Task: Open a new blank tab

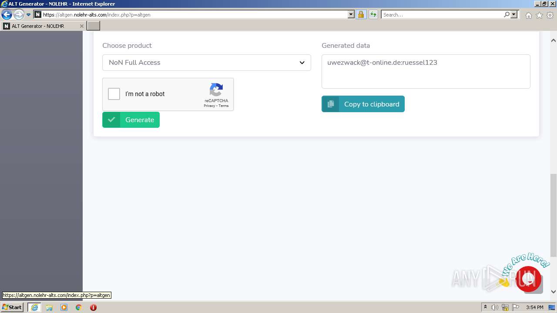Action: (94, 26)
